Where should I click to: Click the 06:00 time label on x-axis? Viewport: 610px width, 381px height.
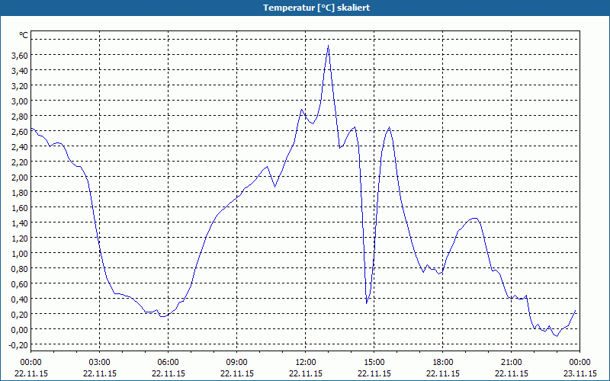tap(168, 363)
